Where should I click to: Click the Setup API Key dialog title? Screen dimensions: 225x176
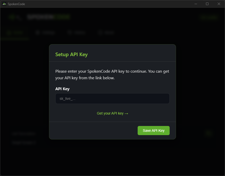[71, 54]
